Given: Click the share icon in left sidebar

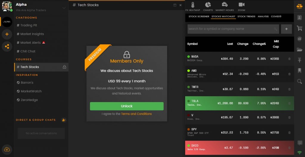Looking at the screenshot, I should [7, 47].
